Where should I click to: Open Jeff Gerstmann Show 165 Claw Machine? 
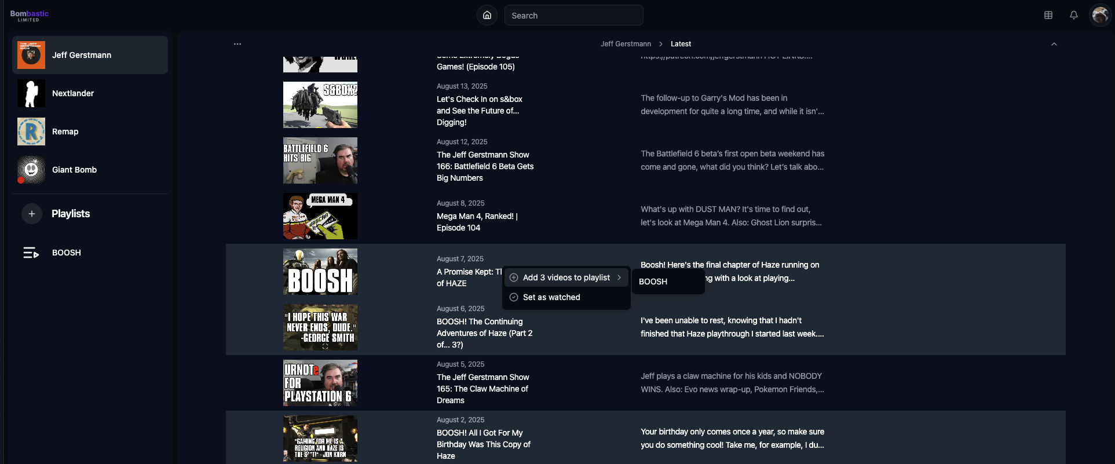[483, 389]
